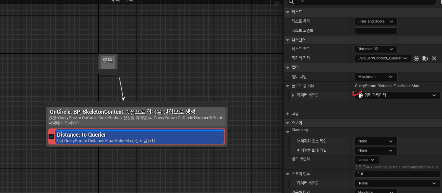Click the QueryParam.Distance.FloatValueMax value text
This screenshot has width=442, height=193.
387,86
